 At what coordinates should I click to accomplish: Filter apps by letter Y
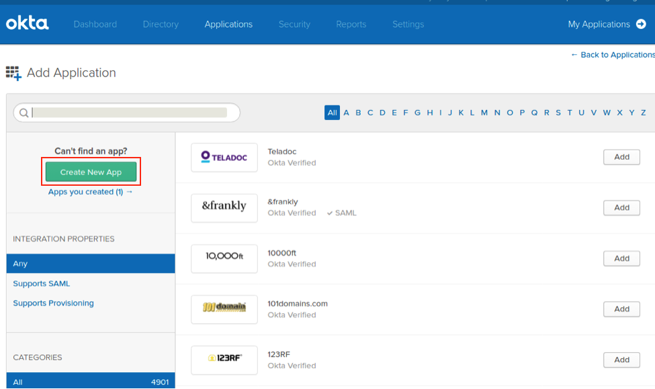click(x=631, y=113)
